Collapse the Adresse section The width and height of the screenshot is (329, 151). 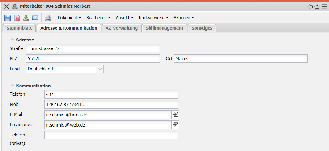click(13, 40)
